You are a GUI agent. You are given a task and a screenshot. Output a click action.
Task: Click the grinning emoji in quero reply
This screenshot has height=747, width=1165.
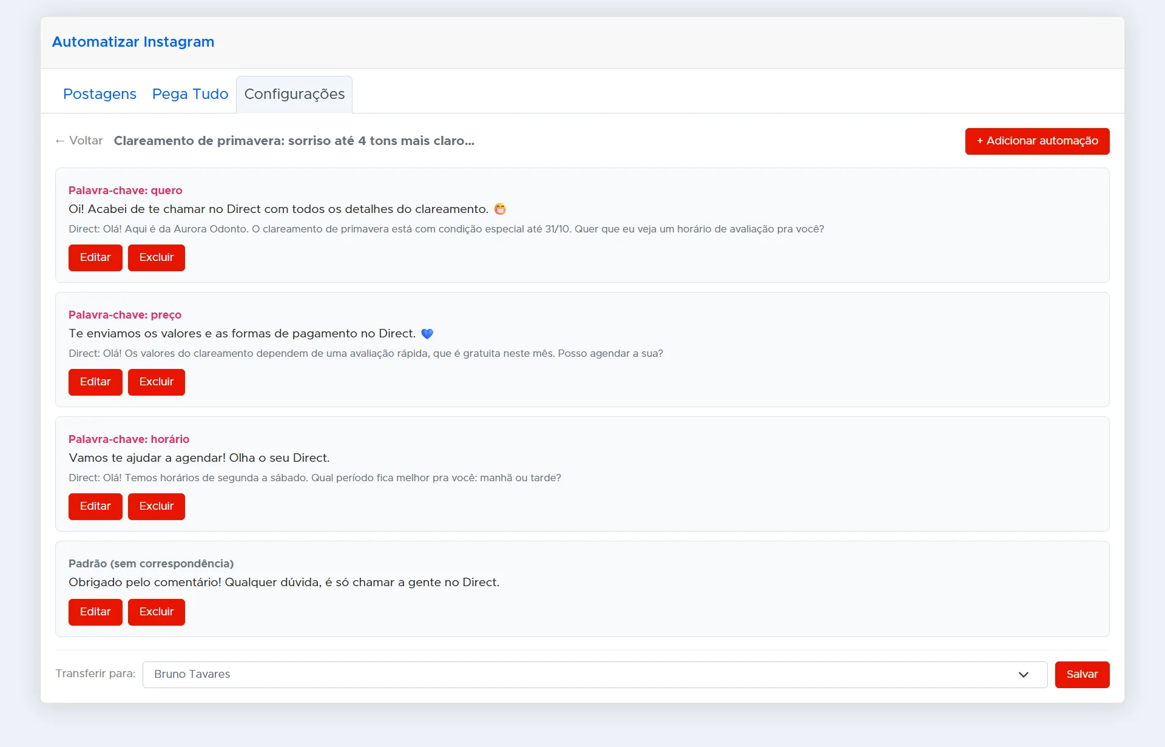coord(500,209)
